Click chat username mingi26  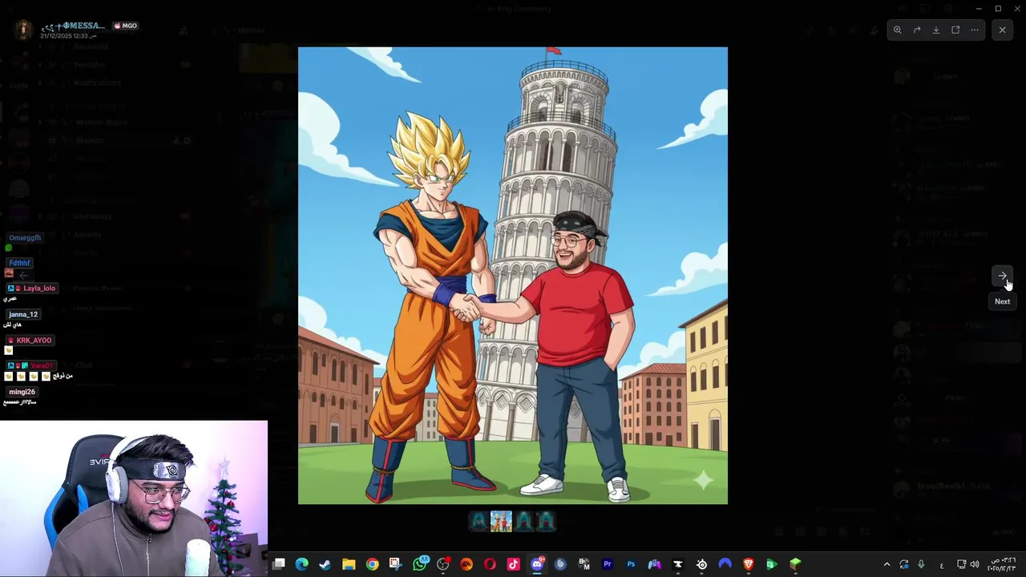22,392
